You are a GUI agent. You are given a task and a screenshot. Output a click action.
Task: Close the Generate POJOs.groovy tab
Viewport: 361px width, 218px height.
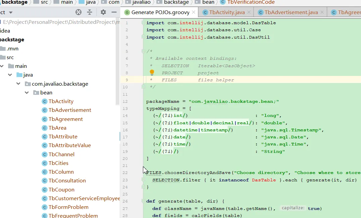(x=194, y=12)
